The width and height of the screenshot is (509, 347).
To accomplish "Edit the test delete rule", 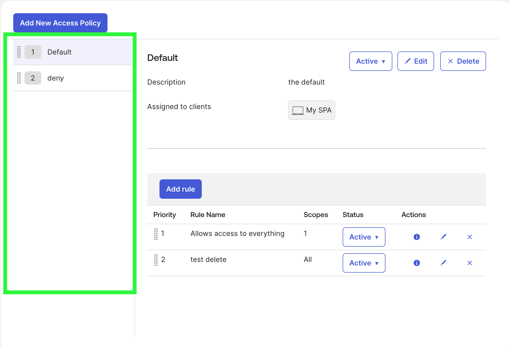I will pyautogui.click(x=444, y=263).
